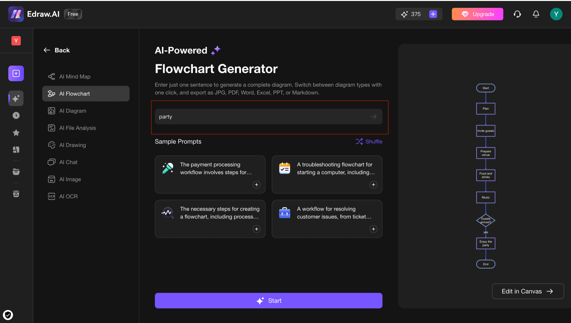This screenshot has width=571, height=323.
Task: Add payment processing prompt with plus icon
Action: point(257,185)
